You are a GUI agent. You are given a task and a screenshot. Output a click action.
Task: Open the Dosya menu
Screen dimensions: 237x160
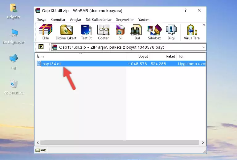pyautogui.click(x=41, y=20)
